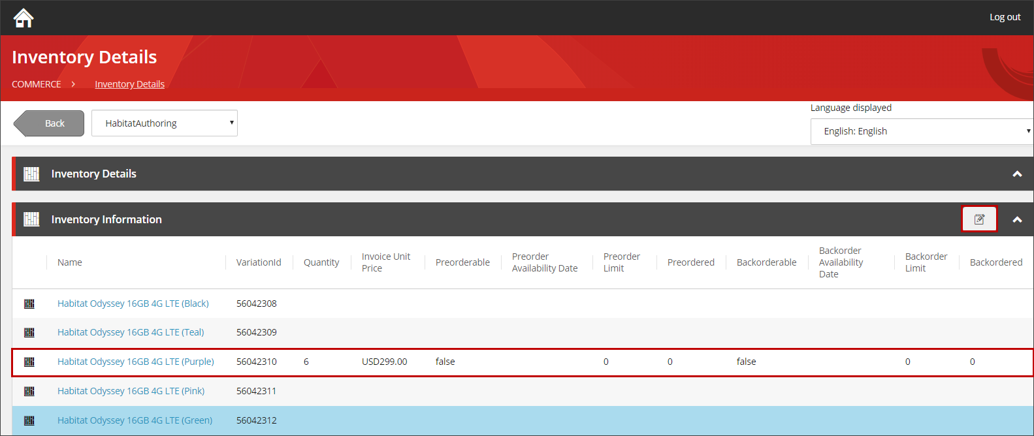Click Log out
1034x436 pixels.
(x=1005, y=17)
